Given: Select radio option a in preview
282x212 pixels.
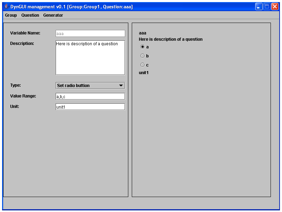Looking at the screenshot, I should (142, 47).
